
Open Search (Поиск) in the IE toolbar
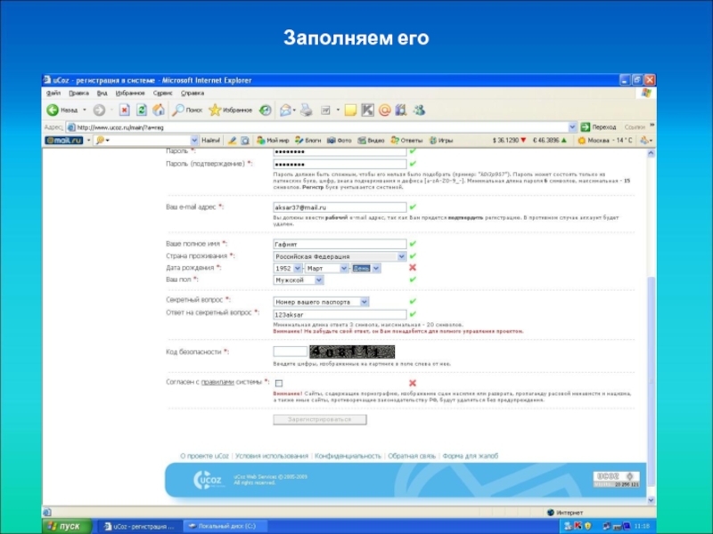point(188,110)
